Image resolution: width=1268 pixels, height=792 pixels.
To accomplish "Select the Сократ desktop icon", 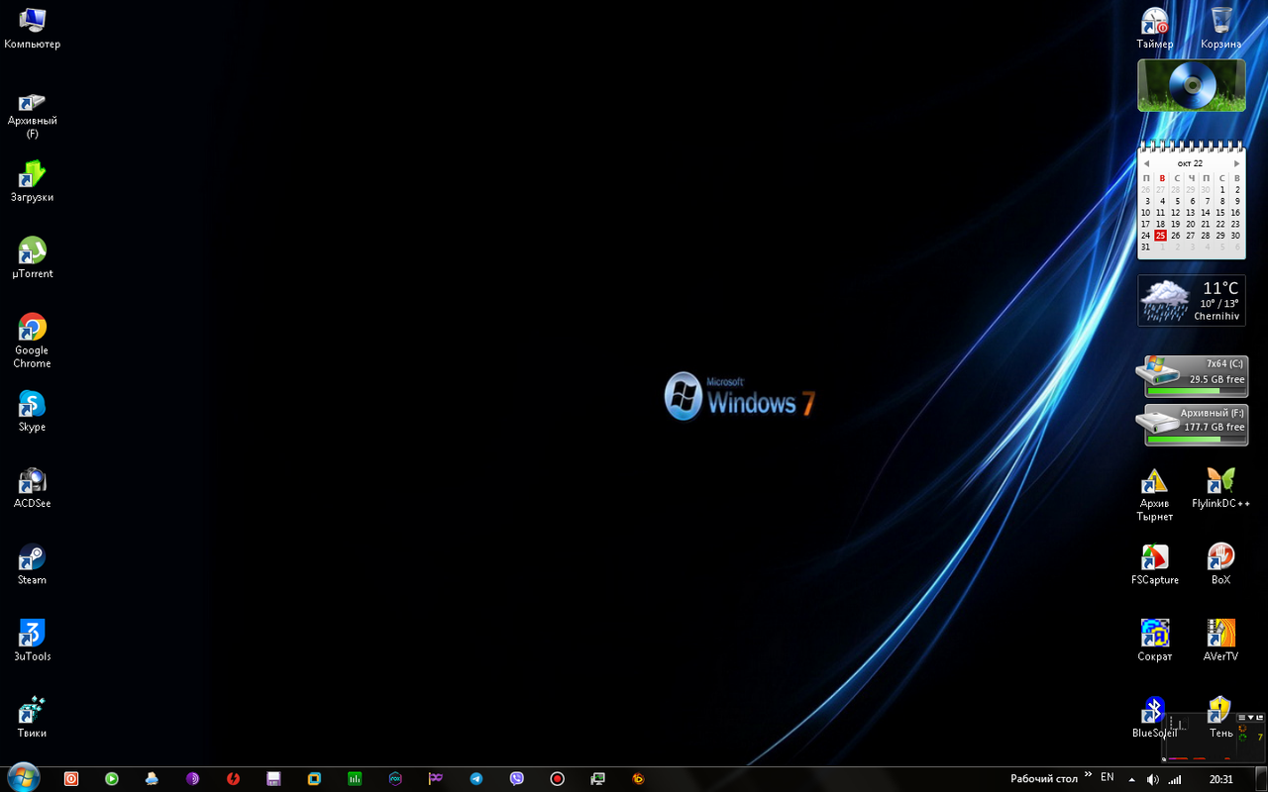I will (1155, 641).
